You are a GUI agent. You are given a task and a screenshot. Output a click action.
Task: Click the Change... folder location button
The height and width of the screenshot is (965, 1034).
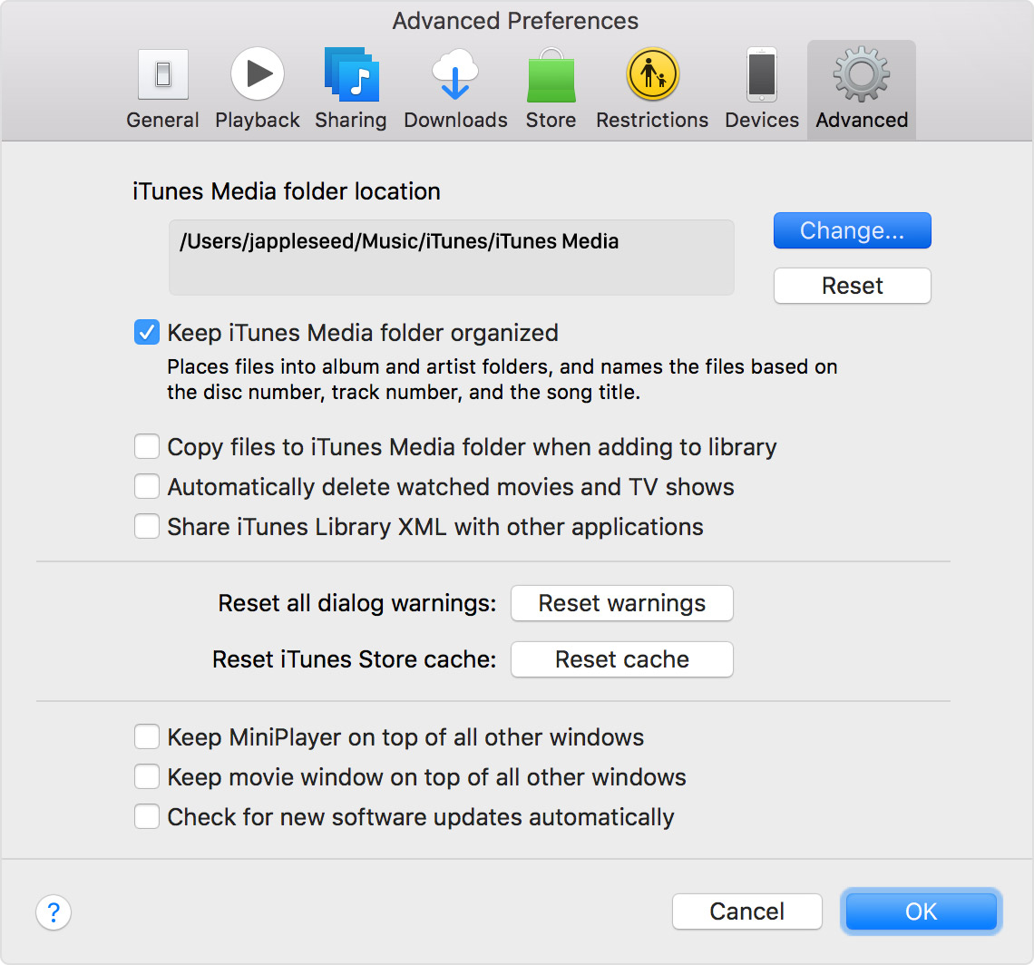(x=852, y=231)
